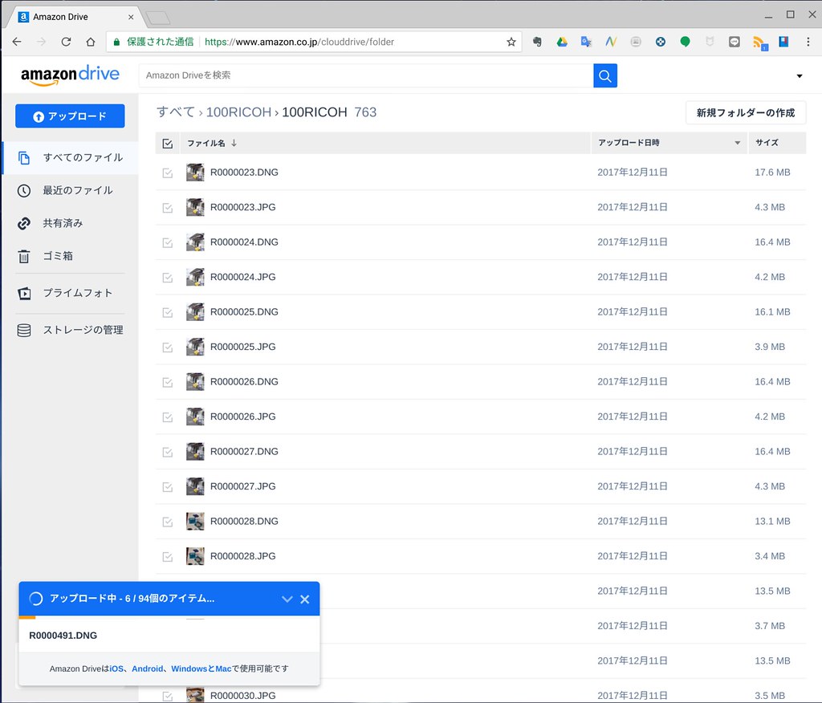
Task: Click the blue アップロード button
Action: click(x=70, y=116)
